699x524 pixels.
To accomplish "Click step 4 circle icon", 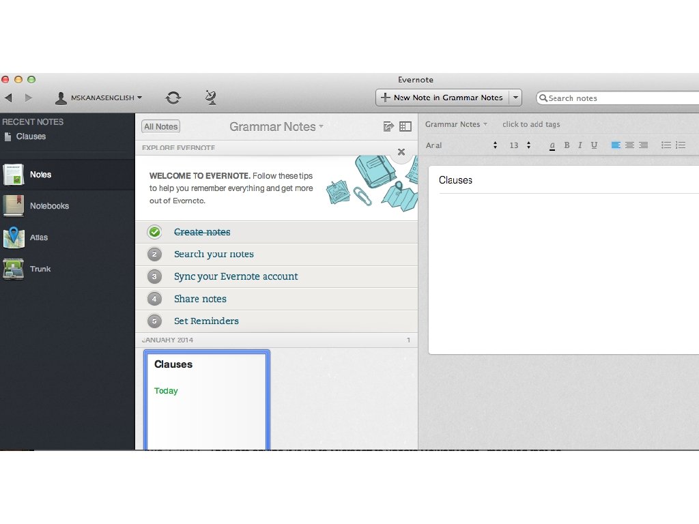I will pos(154,299).
